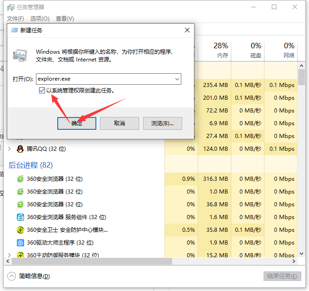Click the 360安全卫士 安全防护中心 icon
This screenshot has height=291, width=309.
tap(20, 230)
